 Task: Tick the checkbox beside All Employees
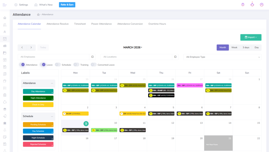(x=92, y=57)
